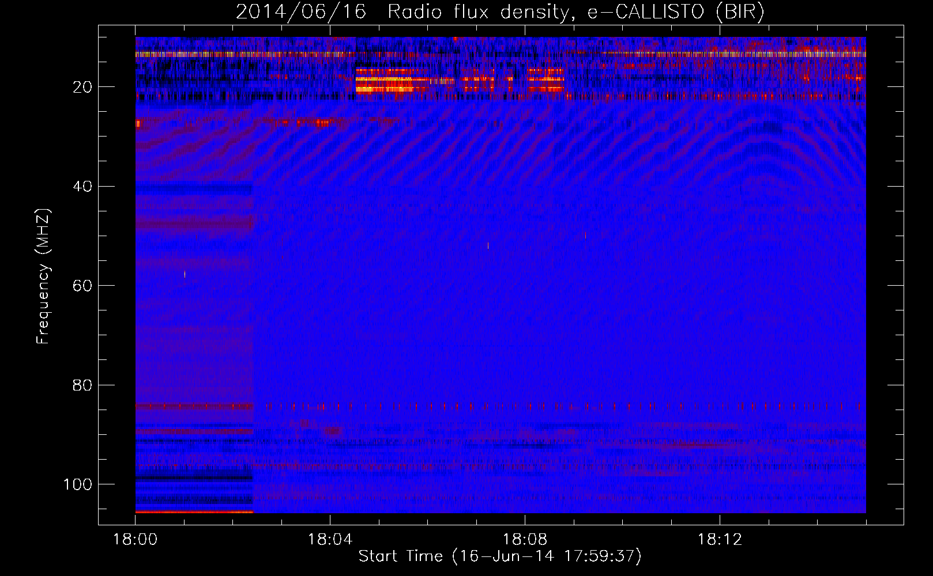
Task: Click the 40 MHz frequency tick label
Action: click(83, 187)
